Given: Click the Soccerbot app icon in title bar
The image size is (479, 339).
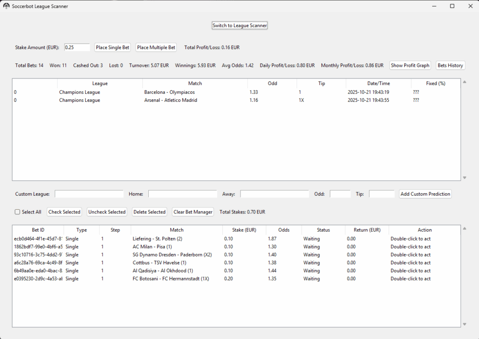Looking at the screenshot, I should tap(6, 6).
